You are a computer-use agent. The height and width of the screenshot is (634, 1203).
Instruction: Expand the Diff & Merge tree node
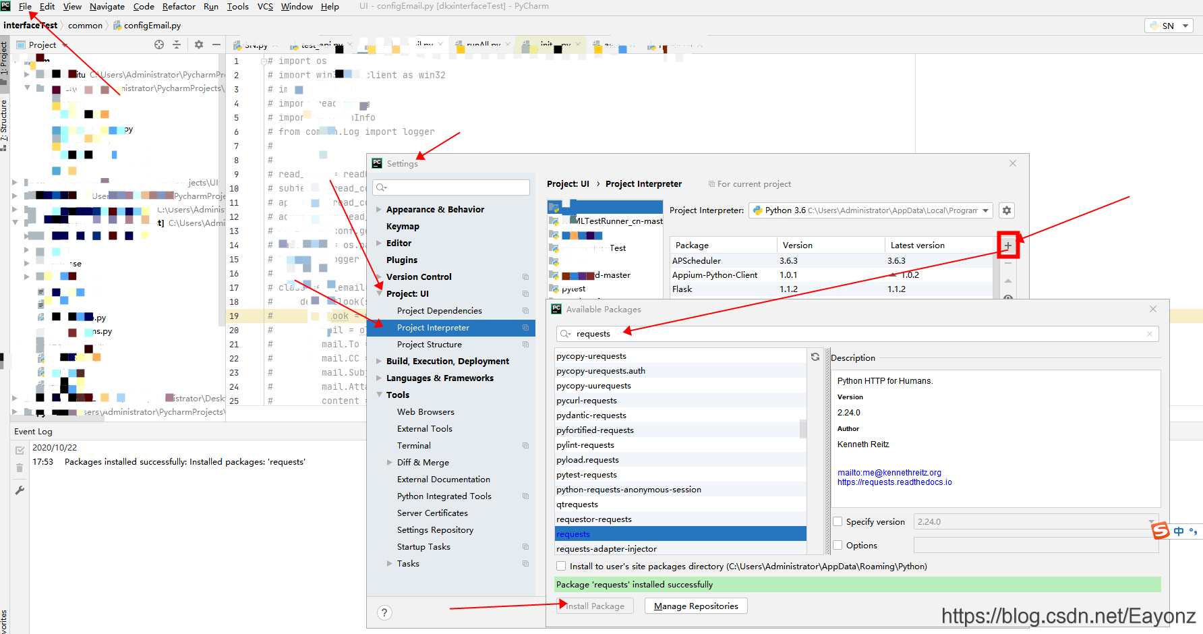pyautogui.click(x=390, y=463)
